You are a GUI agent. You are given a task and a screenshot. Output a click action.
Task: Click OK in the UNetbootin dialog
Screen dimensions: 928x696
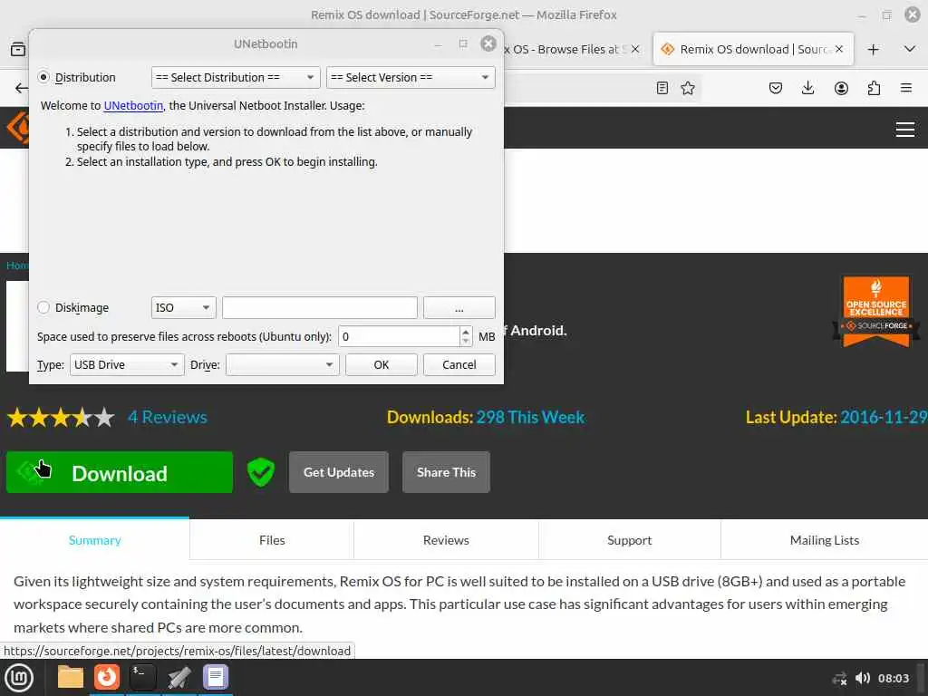pos(382,364)
